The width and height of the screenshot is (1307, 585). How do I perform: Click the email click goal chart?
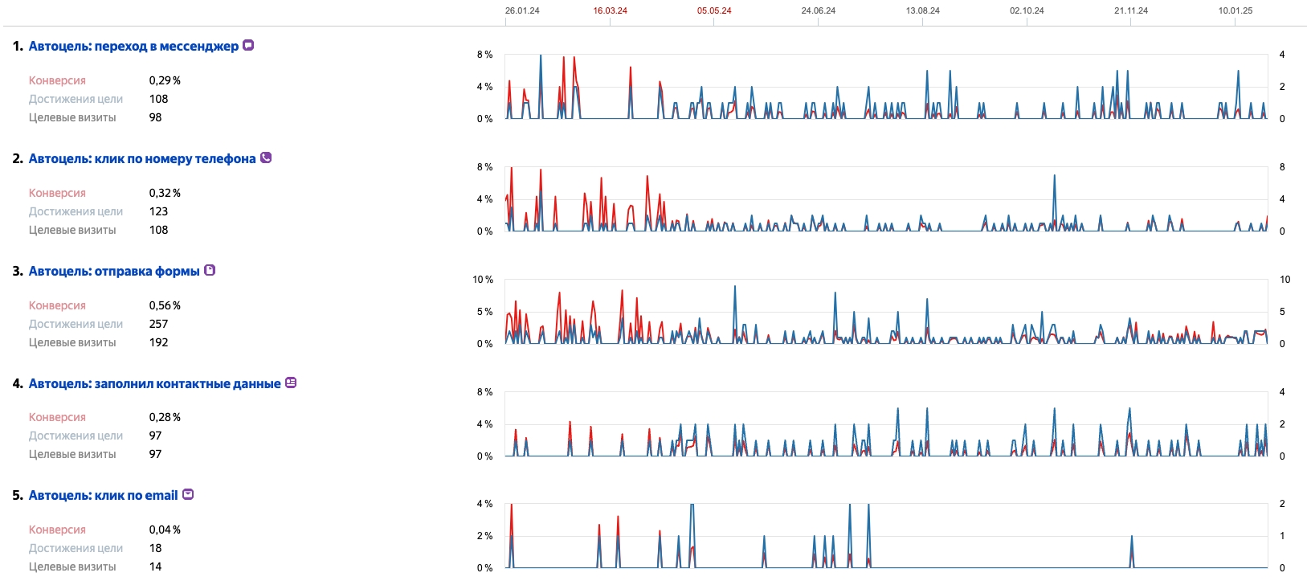886,536
